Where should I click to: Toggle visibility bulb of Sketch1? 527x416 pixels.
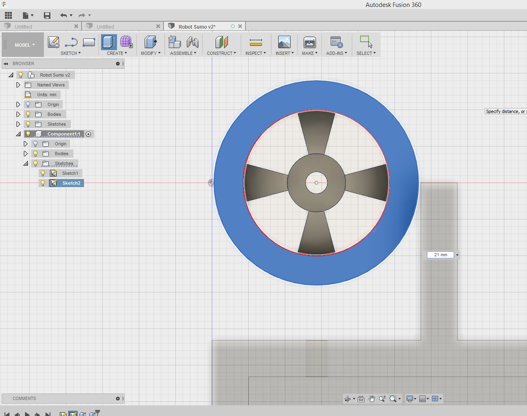coord(43,173)
